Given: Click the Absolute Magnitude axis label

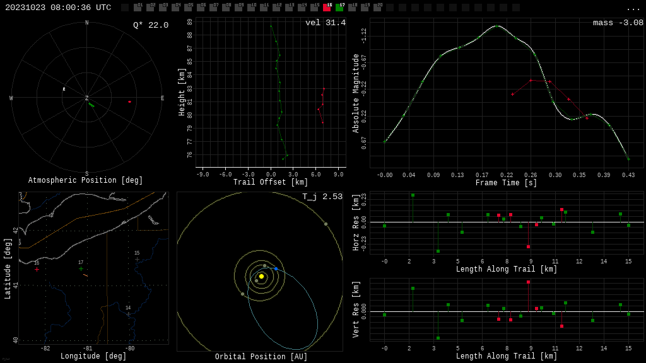Looking at the screenshot, I should tap(356, 93).
